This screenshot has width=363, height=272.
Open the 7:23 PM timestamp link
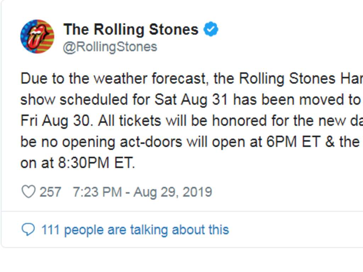97,192
